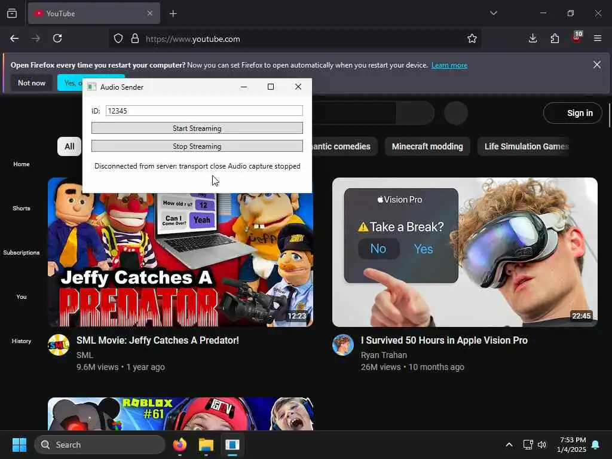
Task: Follow the Learn more link
Action: pos(449,65)
